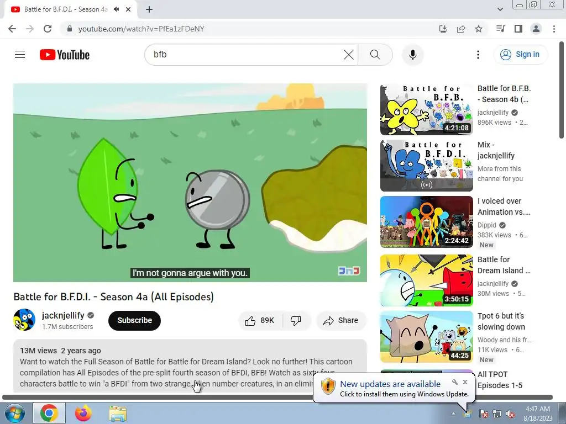Install app via address bar download icon

[x=443, y=29]
